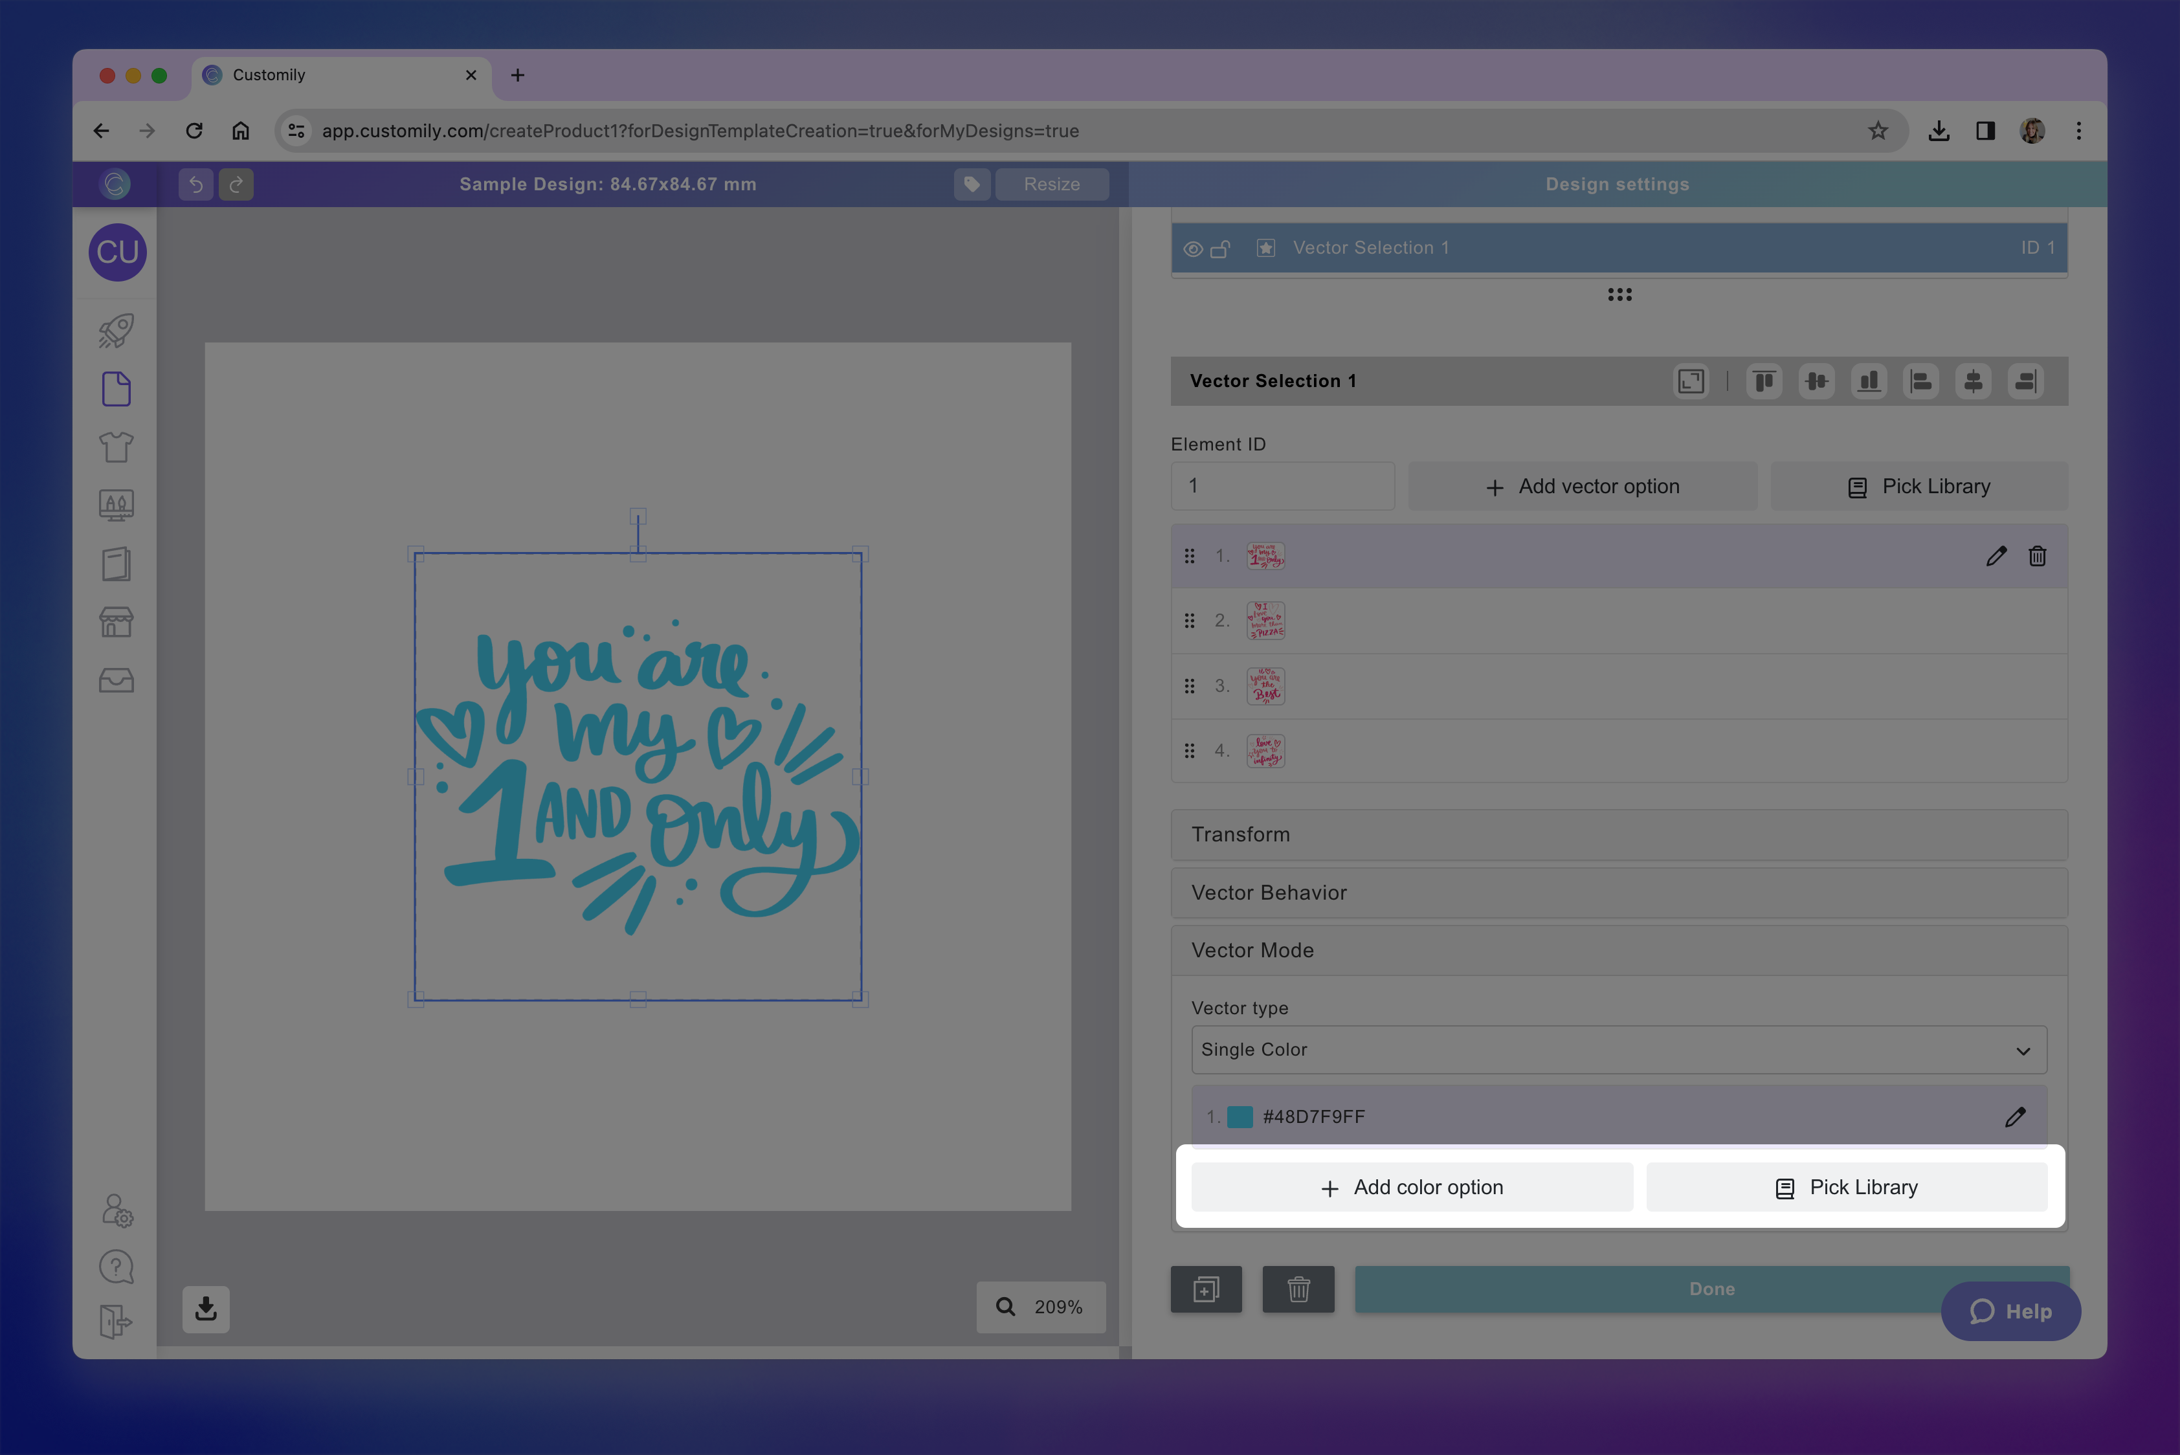The height and width of the screenshot is (1455, 2180).
Task: Toggle the star on Vector Selection 1
Action: click(1265, 248)
